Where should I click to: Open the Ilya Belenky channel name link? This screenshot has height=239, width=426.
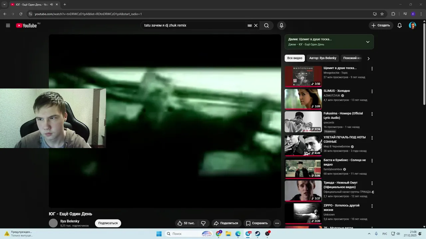pos(70,221)
